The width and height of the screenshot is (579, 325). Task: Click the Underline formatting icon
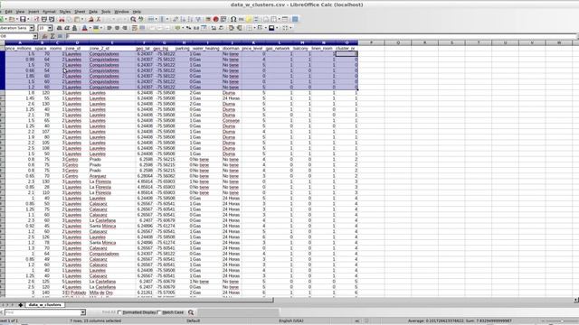(74, 28)
